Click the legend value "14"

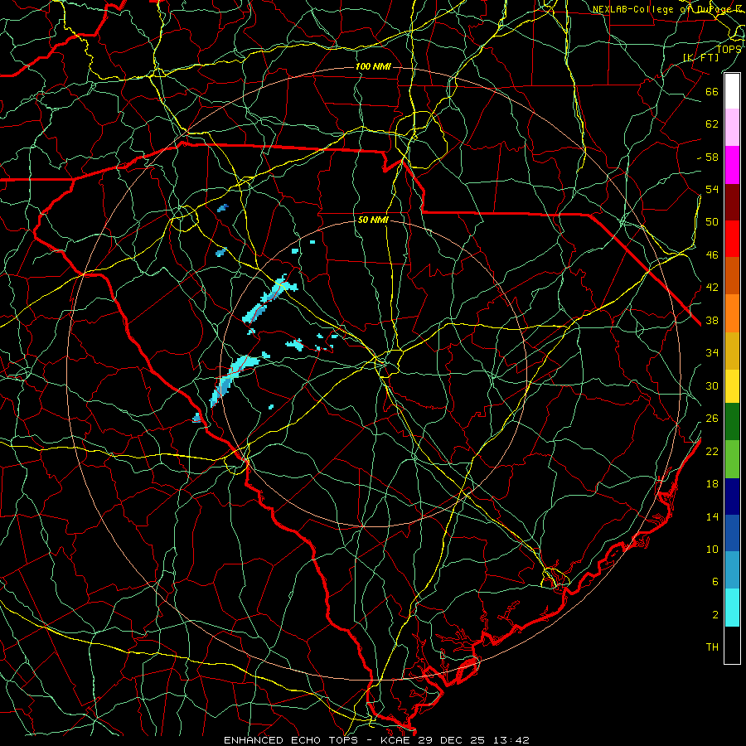pyautogui.click(x=712, y=516)
